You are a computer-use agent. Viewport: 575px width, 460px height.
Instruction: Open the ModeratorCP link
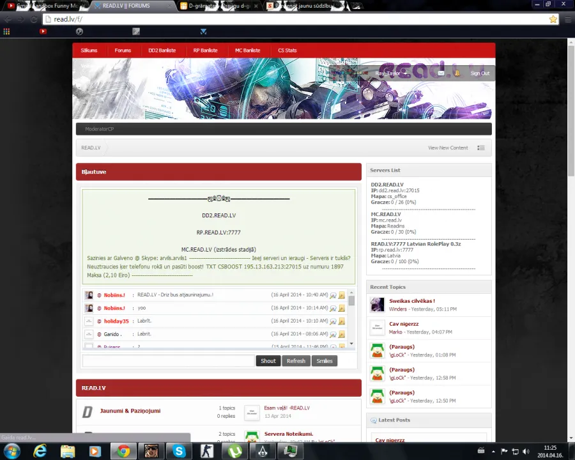tap(100, 129)
